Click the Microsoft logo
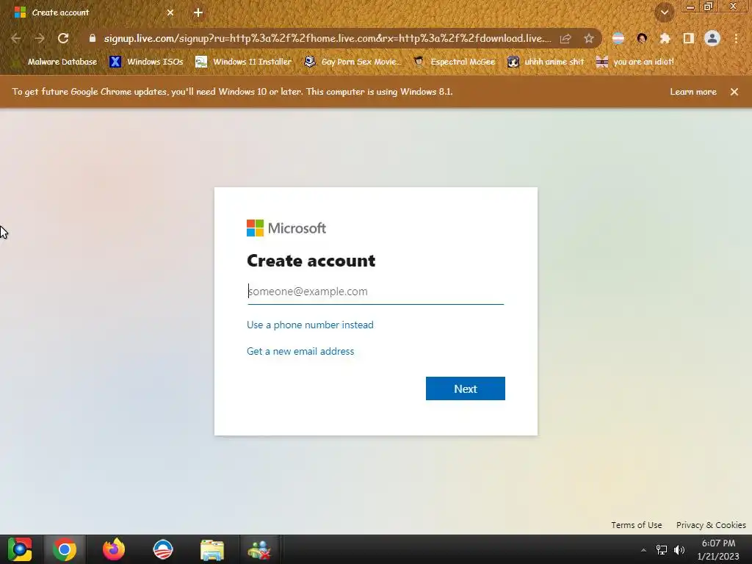This screenshot has height=564, width=752. click(286, 228)
